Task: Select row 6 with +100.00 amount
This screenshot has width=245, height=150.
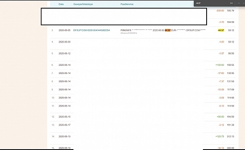Action: point(143,65)
